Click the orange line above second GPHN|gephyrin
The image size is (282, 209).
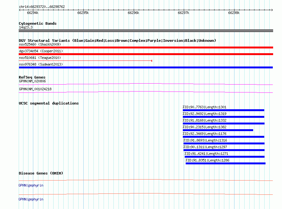coord(146,194)
